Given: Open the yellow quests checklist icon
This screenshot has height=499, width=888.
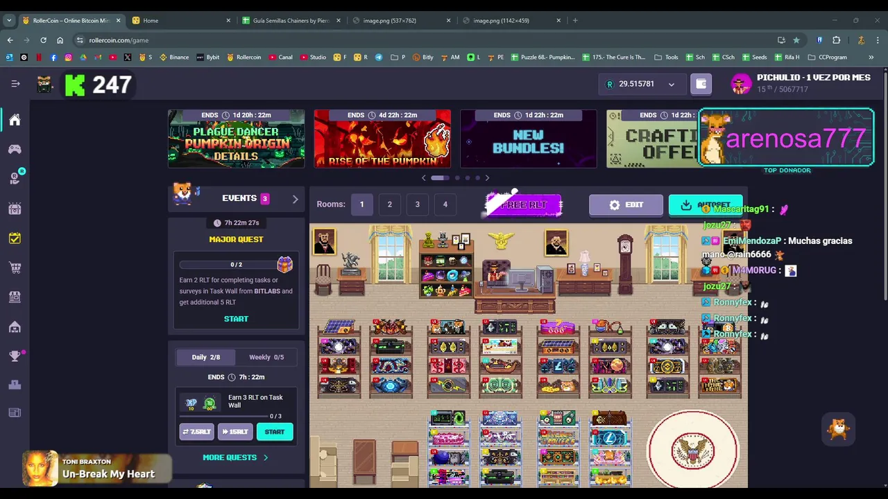Looking at the screenshot, I should (x=15, y=238).
